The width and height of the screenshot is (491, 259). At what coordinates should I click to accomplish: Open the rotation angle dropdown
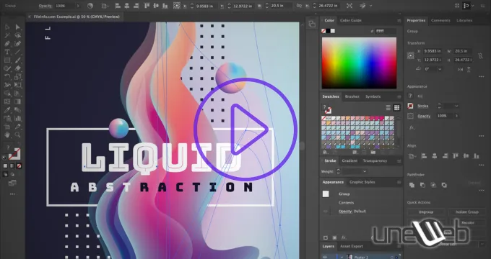440,69
